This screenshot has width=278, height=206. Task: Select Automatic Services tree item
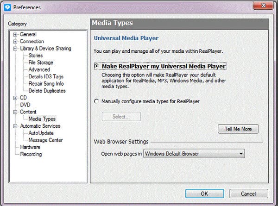40,126
